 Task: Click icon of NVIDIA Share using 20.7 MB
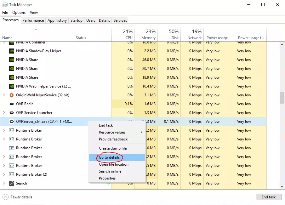pos(12,69)
